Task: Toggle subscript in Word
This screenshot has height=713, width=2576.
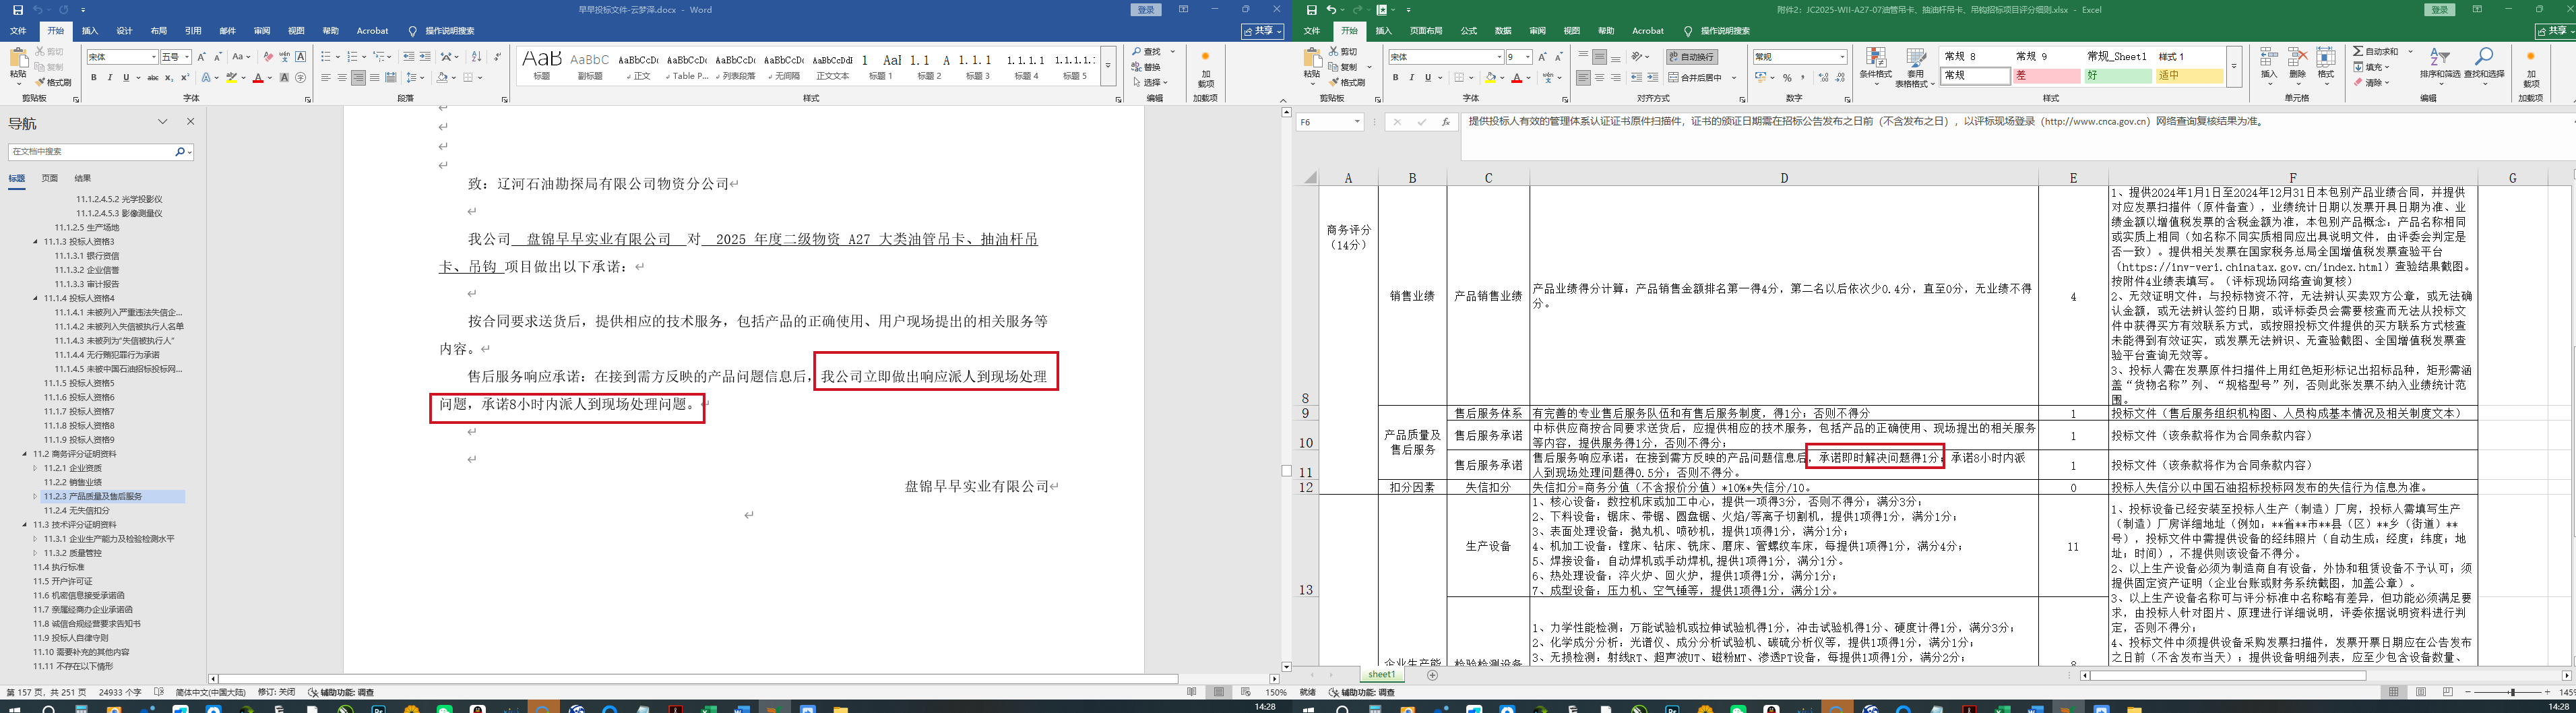Action: click(169, 78)
